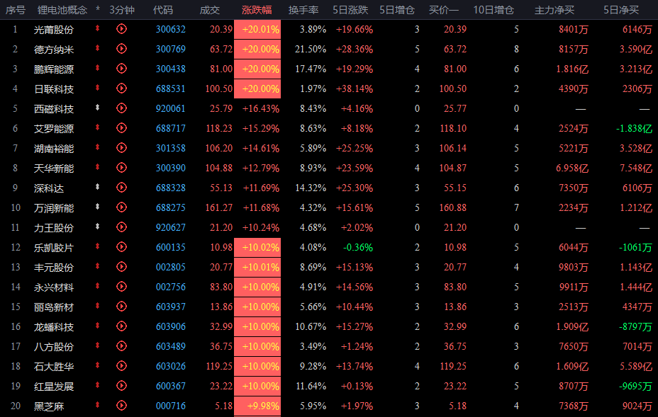Click the highlighted +20.01% change cell

(x=260, y=29)
